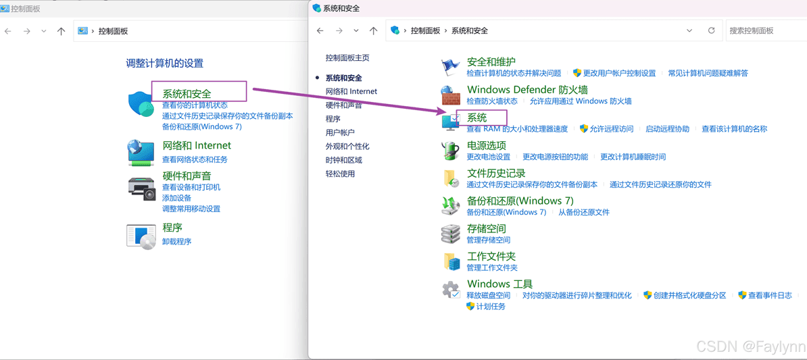The image size is (807, 360).
Task: Click back arrow in left 控制面板 window
Action: pyautogui.click(x=7, y=31)
